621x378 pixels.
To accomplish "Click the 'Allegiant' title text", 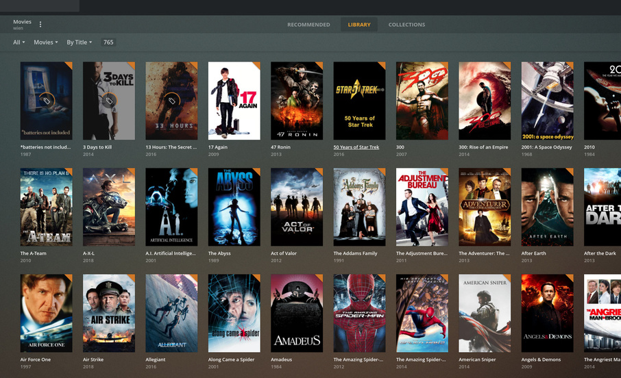I will 156,360.
